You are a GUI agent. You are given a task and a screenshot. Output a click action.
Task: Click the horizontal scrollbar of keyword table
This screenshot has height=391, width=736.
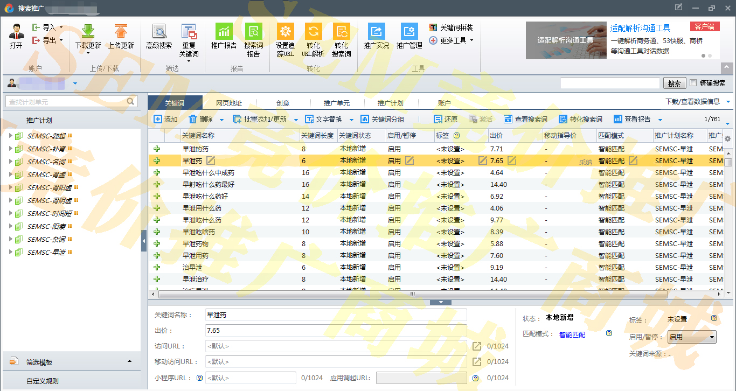pyautogui.click(x=412, y=294)
